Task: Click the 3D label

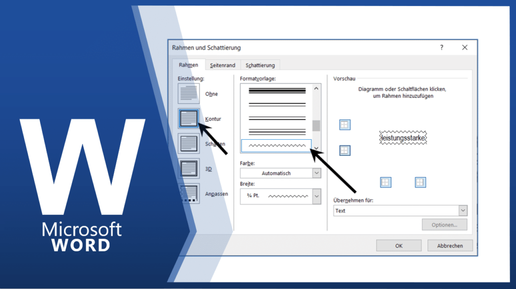Action: point(208,169)
